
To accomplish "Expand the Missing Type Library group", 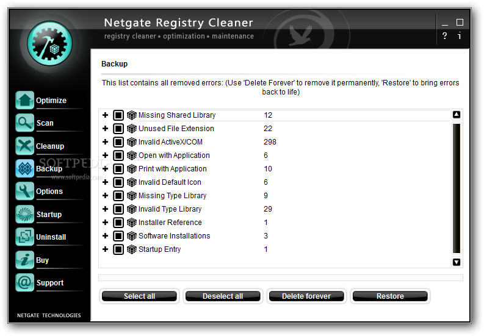I will (x=105, y=196).
